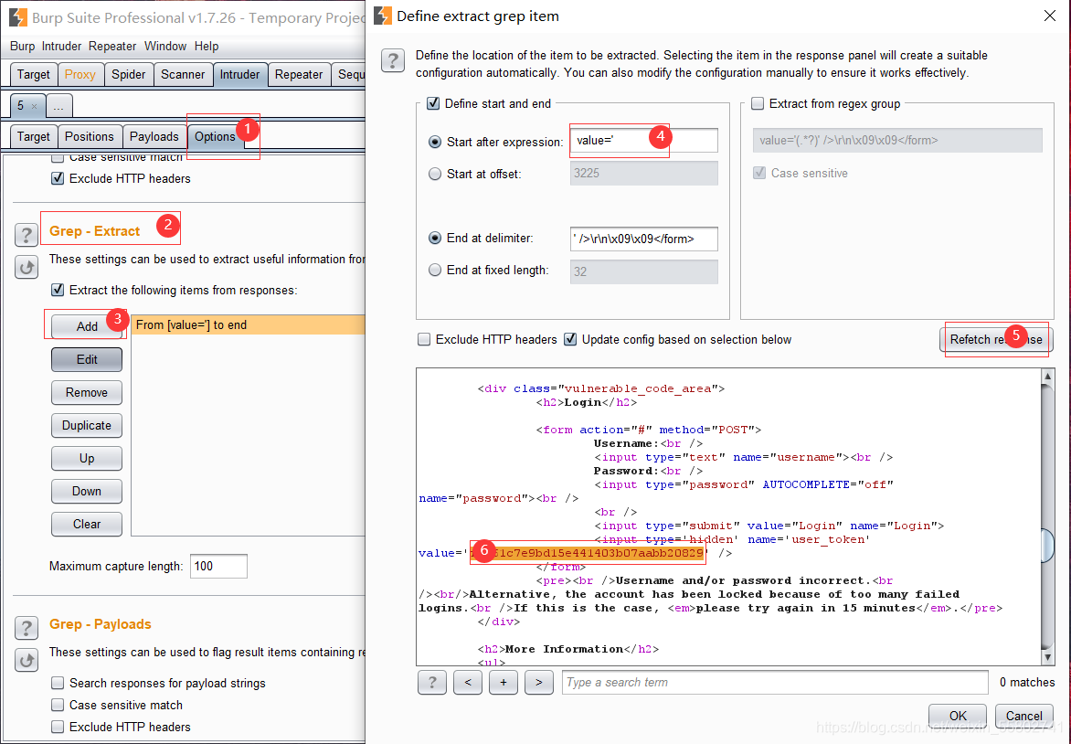Toggle Define start and end checkbox
The width and height of the screenshot is (1071, 744).
[433, 103]
